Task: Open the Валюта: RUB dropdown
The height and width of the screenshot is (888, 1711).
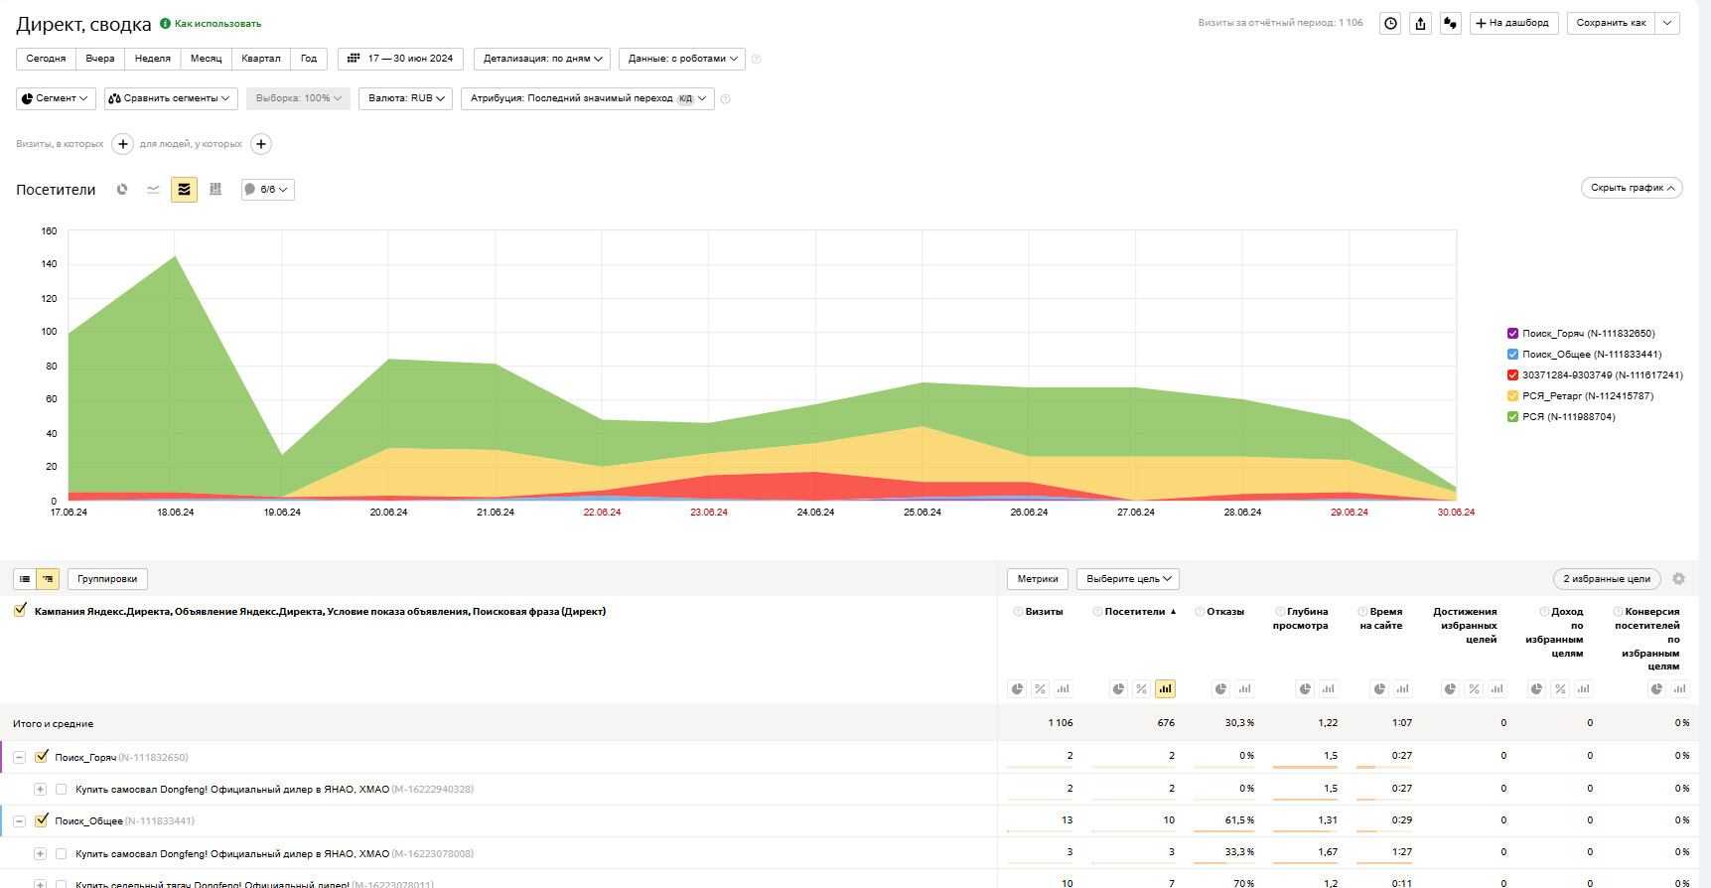Action: tap(405, 98)
